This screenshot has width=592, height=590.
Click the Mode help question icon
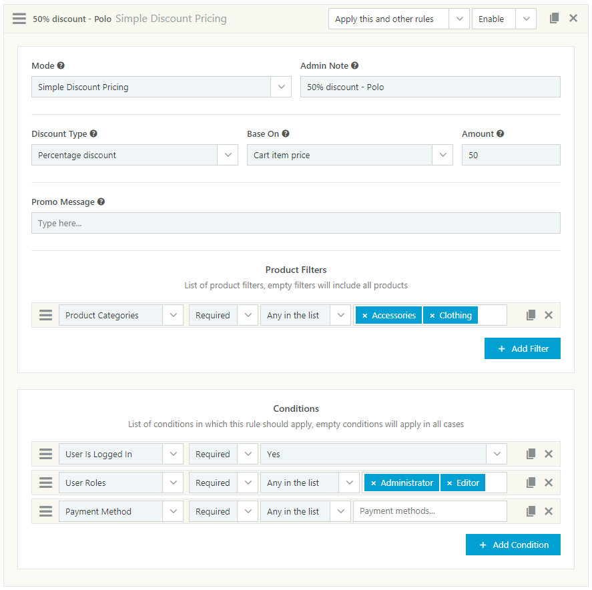pyautogui.click(x=61, y=66)
